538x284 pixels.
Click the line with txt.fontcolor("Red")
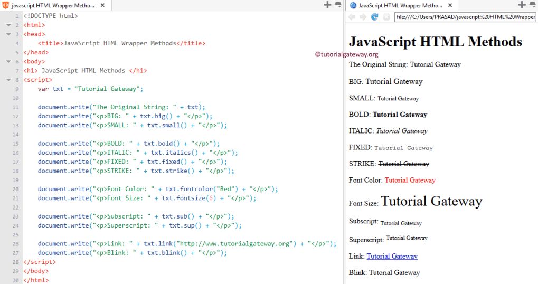(158, 189)
